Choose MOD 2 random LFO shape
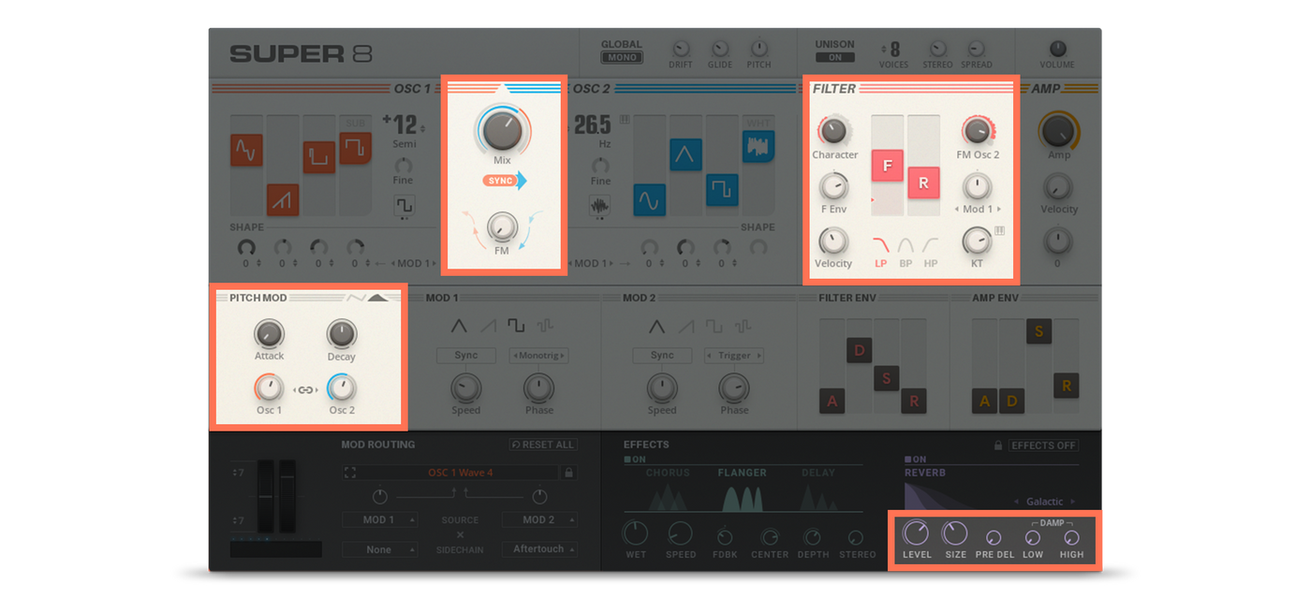 coord(743,327)
